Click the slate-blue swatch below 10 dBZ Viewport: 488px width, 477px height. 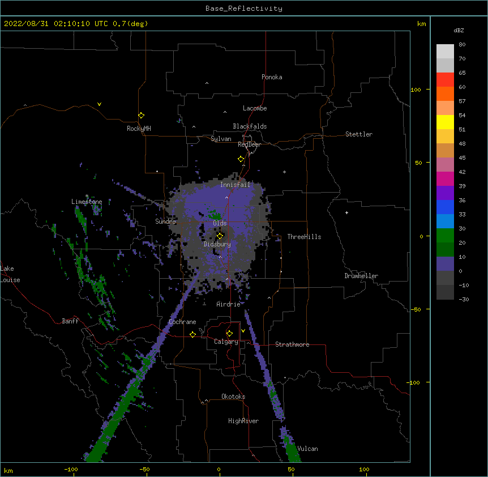[445, 264]
